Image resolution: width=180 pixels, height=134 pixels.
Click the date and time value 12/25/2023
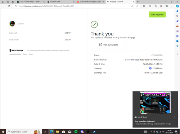[153, 64]
